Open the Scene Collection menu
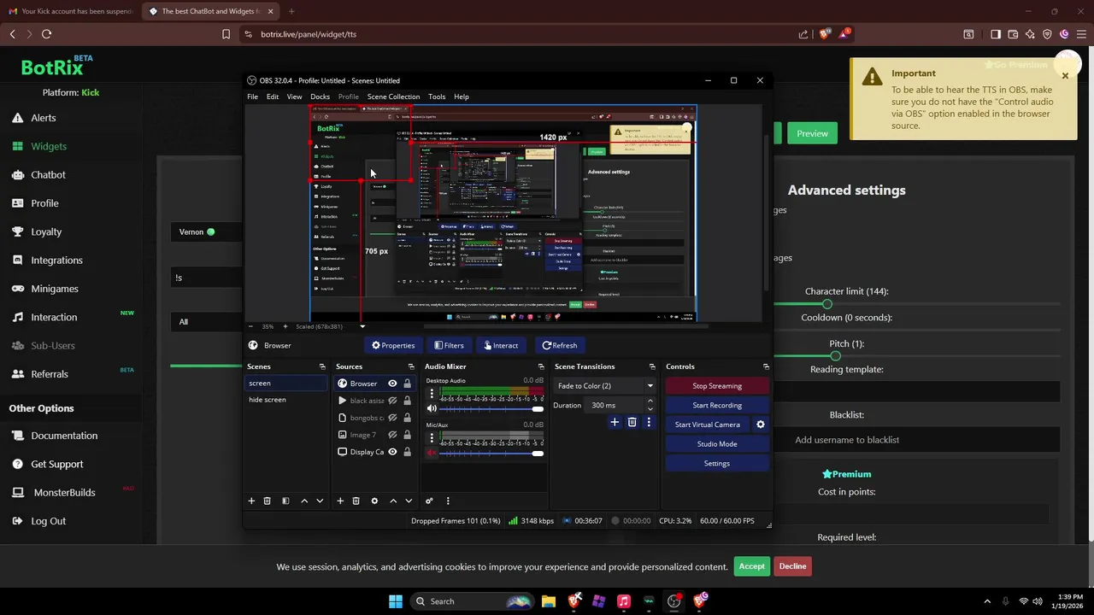The image size is (1094, 615). [393, 97]
